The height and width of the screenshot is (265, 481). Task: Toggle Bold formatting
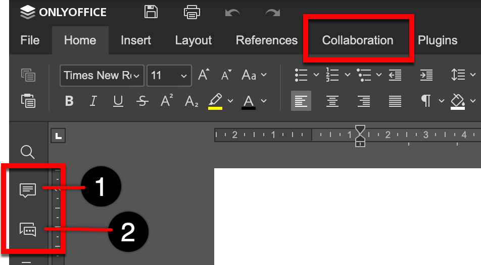pyautogui.click(x=69, y=101)
